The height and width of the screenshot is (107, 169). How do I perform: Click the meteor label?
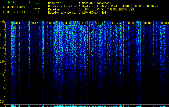coord(38,8)
